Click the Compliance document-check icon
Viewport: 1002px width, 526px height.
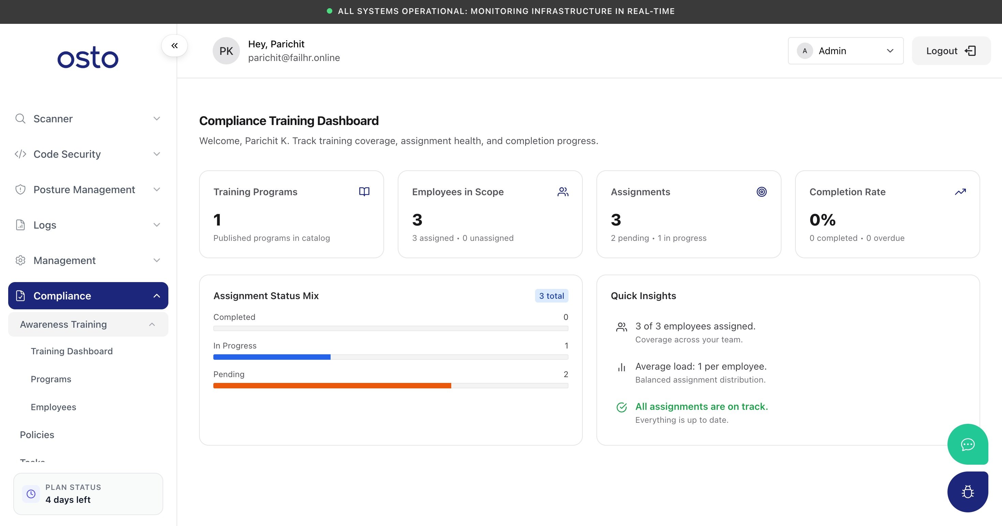[20, 295]
